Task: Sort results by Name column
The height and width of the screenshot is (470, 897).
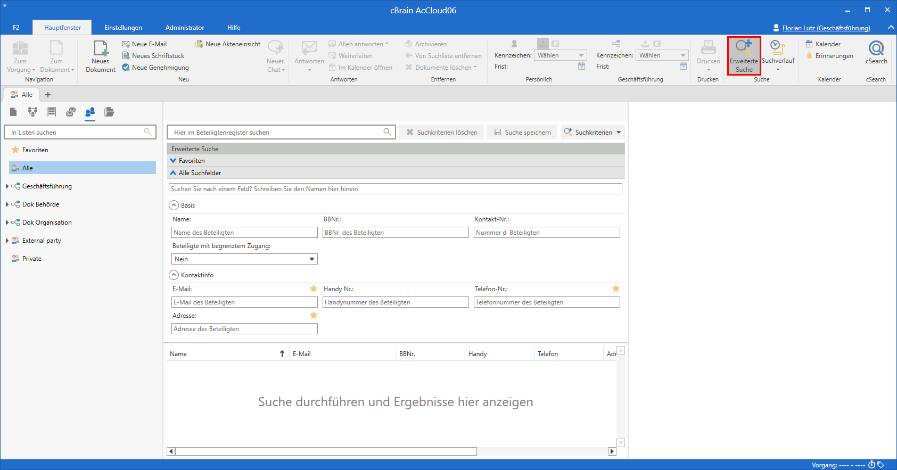Action: (227, 353)
